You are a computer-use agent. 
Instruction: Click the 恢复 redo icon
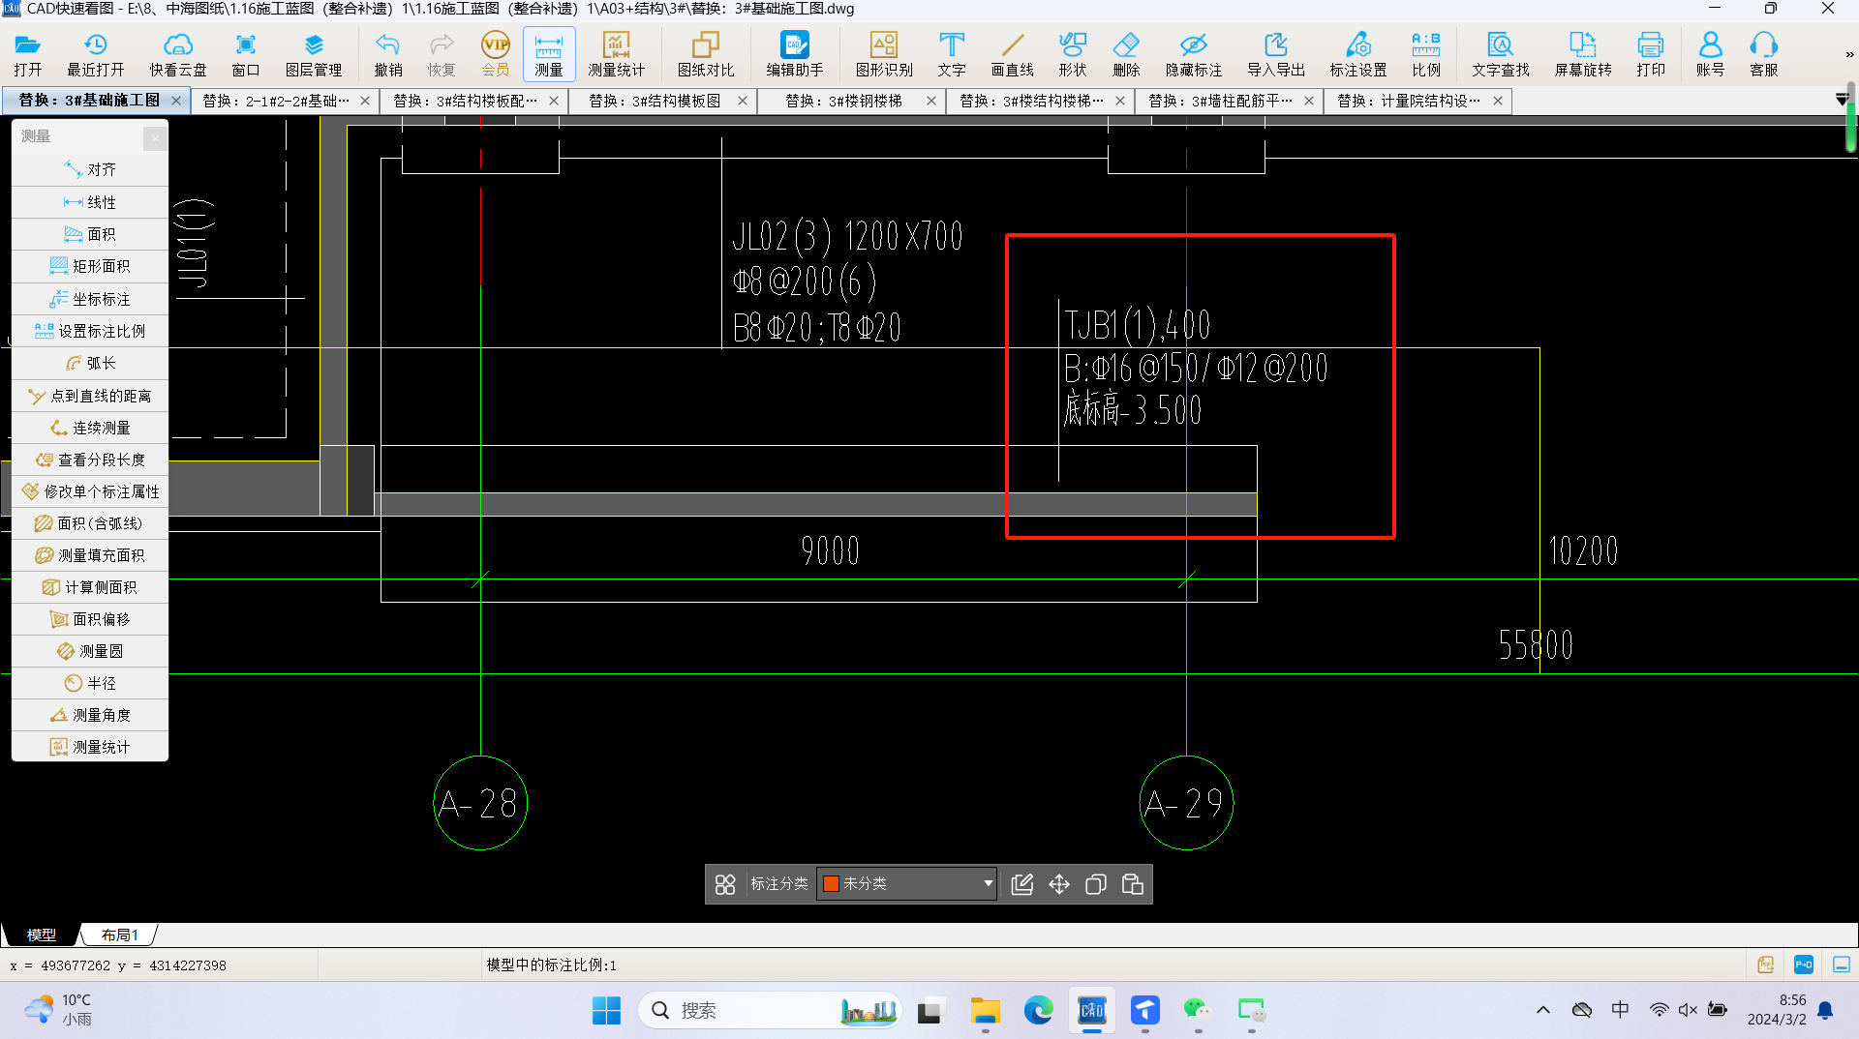pyautogui.click(x=442, y=54)
